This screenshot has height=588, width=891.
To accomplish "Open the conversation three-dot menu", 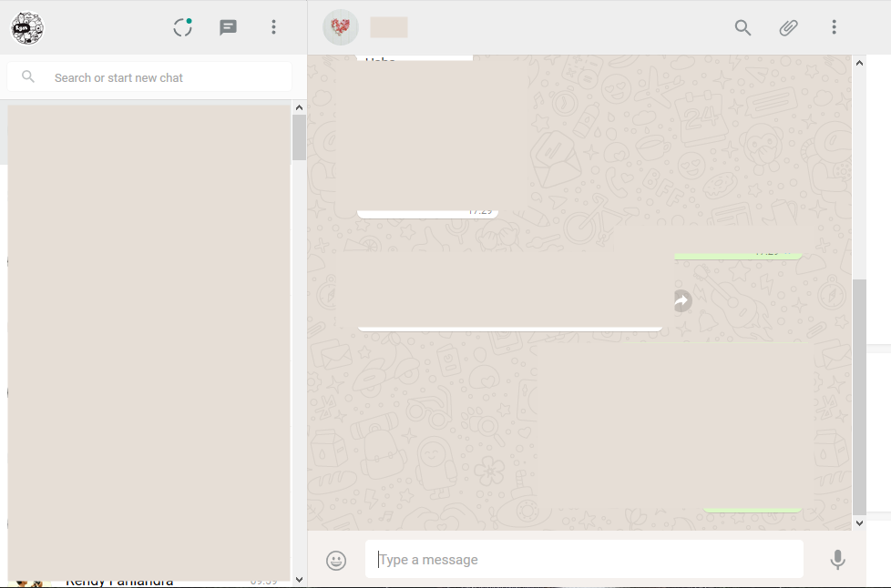I will click(x=834, y=27).
